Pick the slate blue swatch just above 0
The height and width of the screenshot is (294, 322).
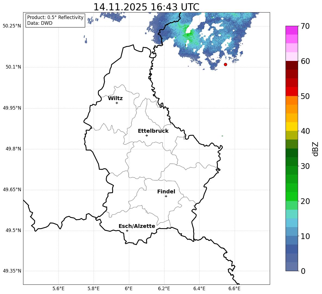[292, 267]
